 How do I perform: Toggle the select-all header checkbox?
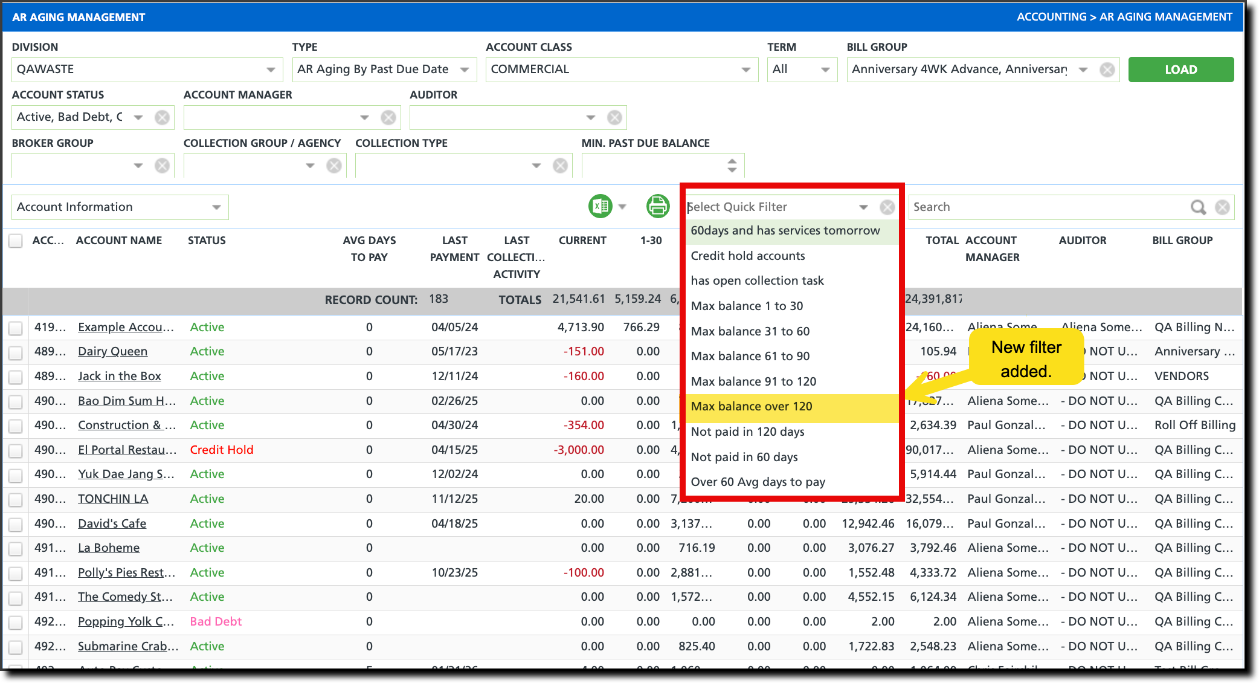(x=16, y=241)
